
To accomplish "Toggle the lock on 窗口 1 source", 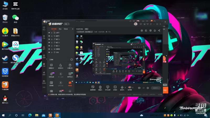I will coord(52,46).
